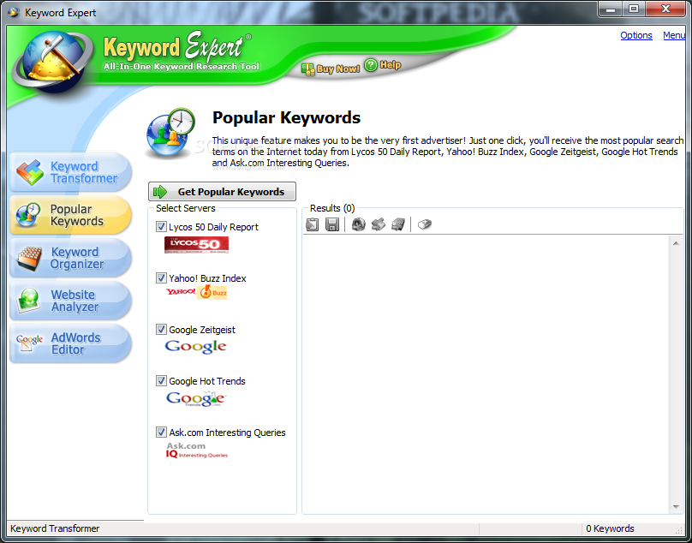The image size is (692, 543).
Task: Click the Buy Now! link text
Action: tap(338, 69)
